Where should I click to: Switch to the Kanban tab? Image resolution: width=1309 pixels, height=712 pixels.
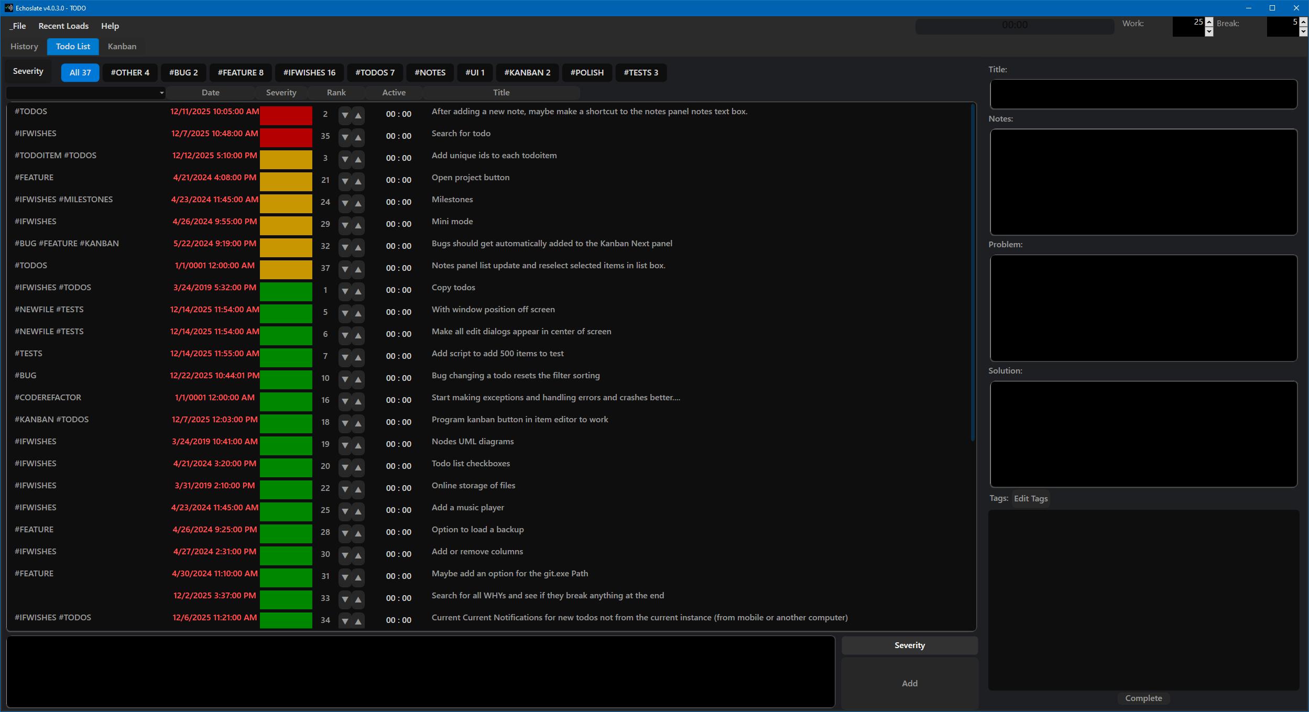(122, 46)
